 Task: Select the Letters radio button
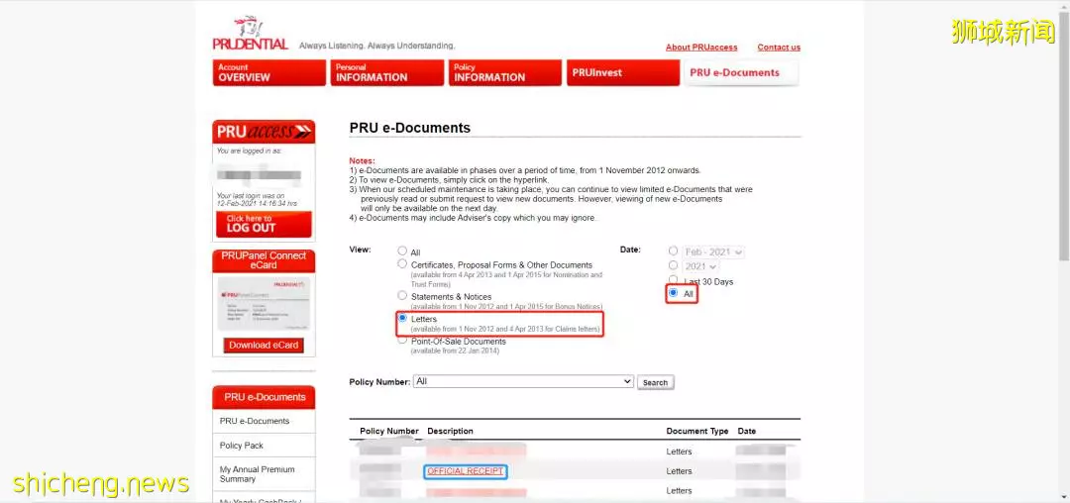[402, 318]
